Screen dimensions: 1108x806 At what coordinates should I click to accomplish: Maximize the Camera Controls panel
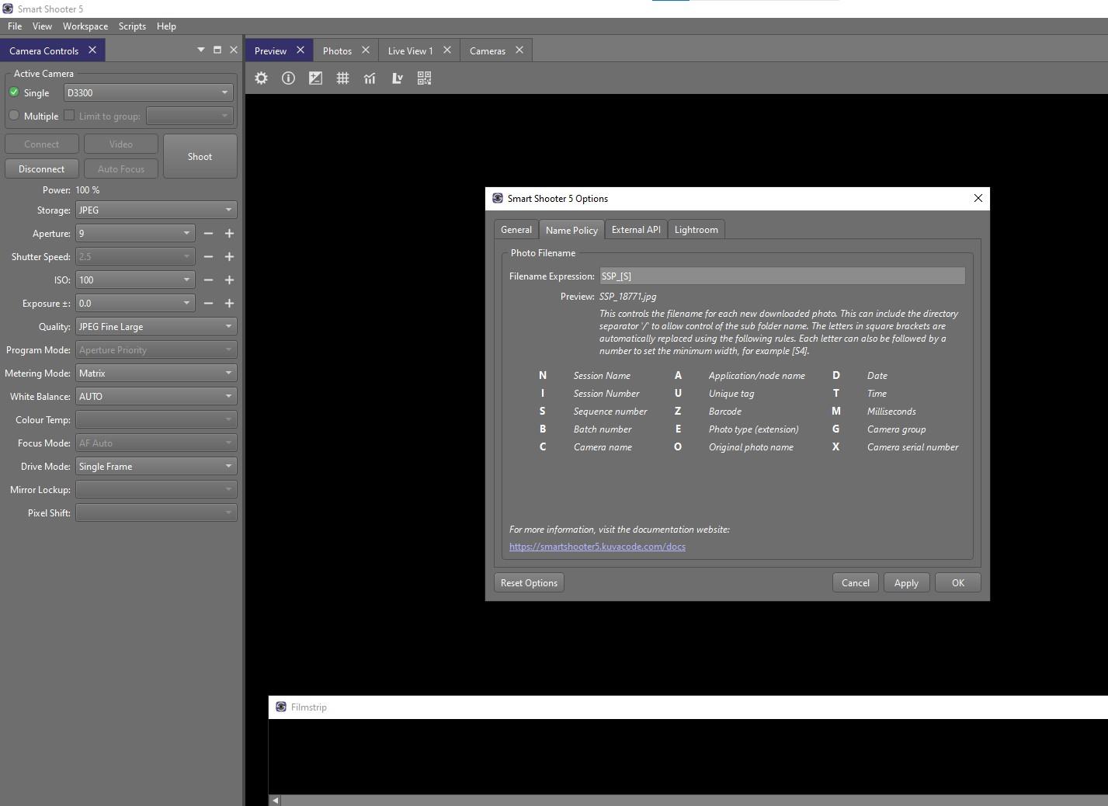pyautogui.click(x=217, y=50)
